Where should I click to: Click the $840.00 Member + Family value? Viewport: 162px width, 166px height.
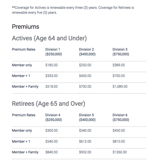[52, 152]
